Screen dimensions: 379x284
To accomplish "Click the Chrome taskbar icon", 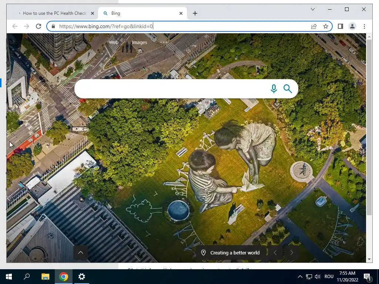I will [x=64, y=277].
